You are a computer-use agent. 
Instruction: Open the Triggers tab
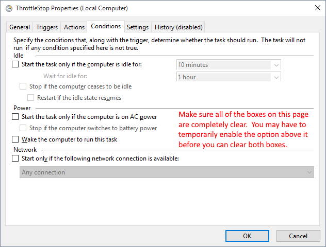(47, 27)
